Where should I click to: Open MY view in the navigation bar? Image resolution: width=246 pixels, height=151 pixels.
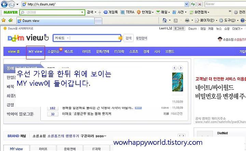pyautogui.click(x=36, y=52)
